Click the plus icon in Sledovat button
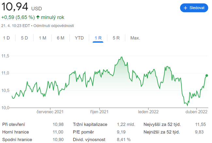This screenshot has height=143, width=212. tap(186, 8)
